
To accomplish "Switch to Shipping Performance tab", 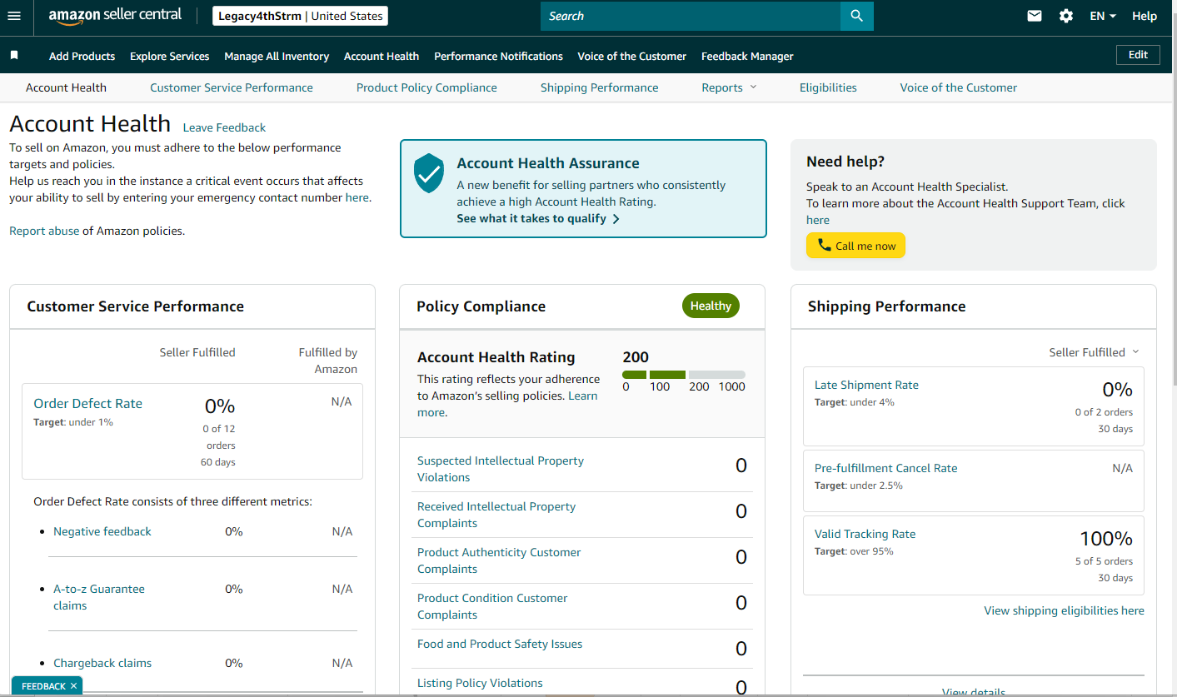I will pos(599,87).
